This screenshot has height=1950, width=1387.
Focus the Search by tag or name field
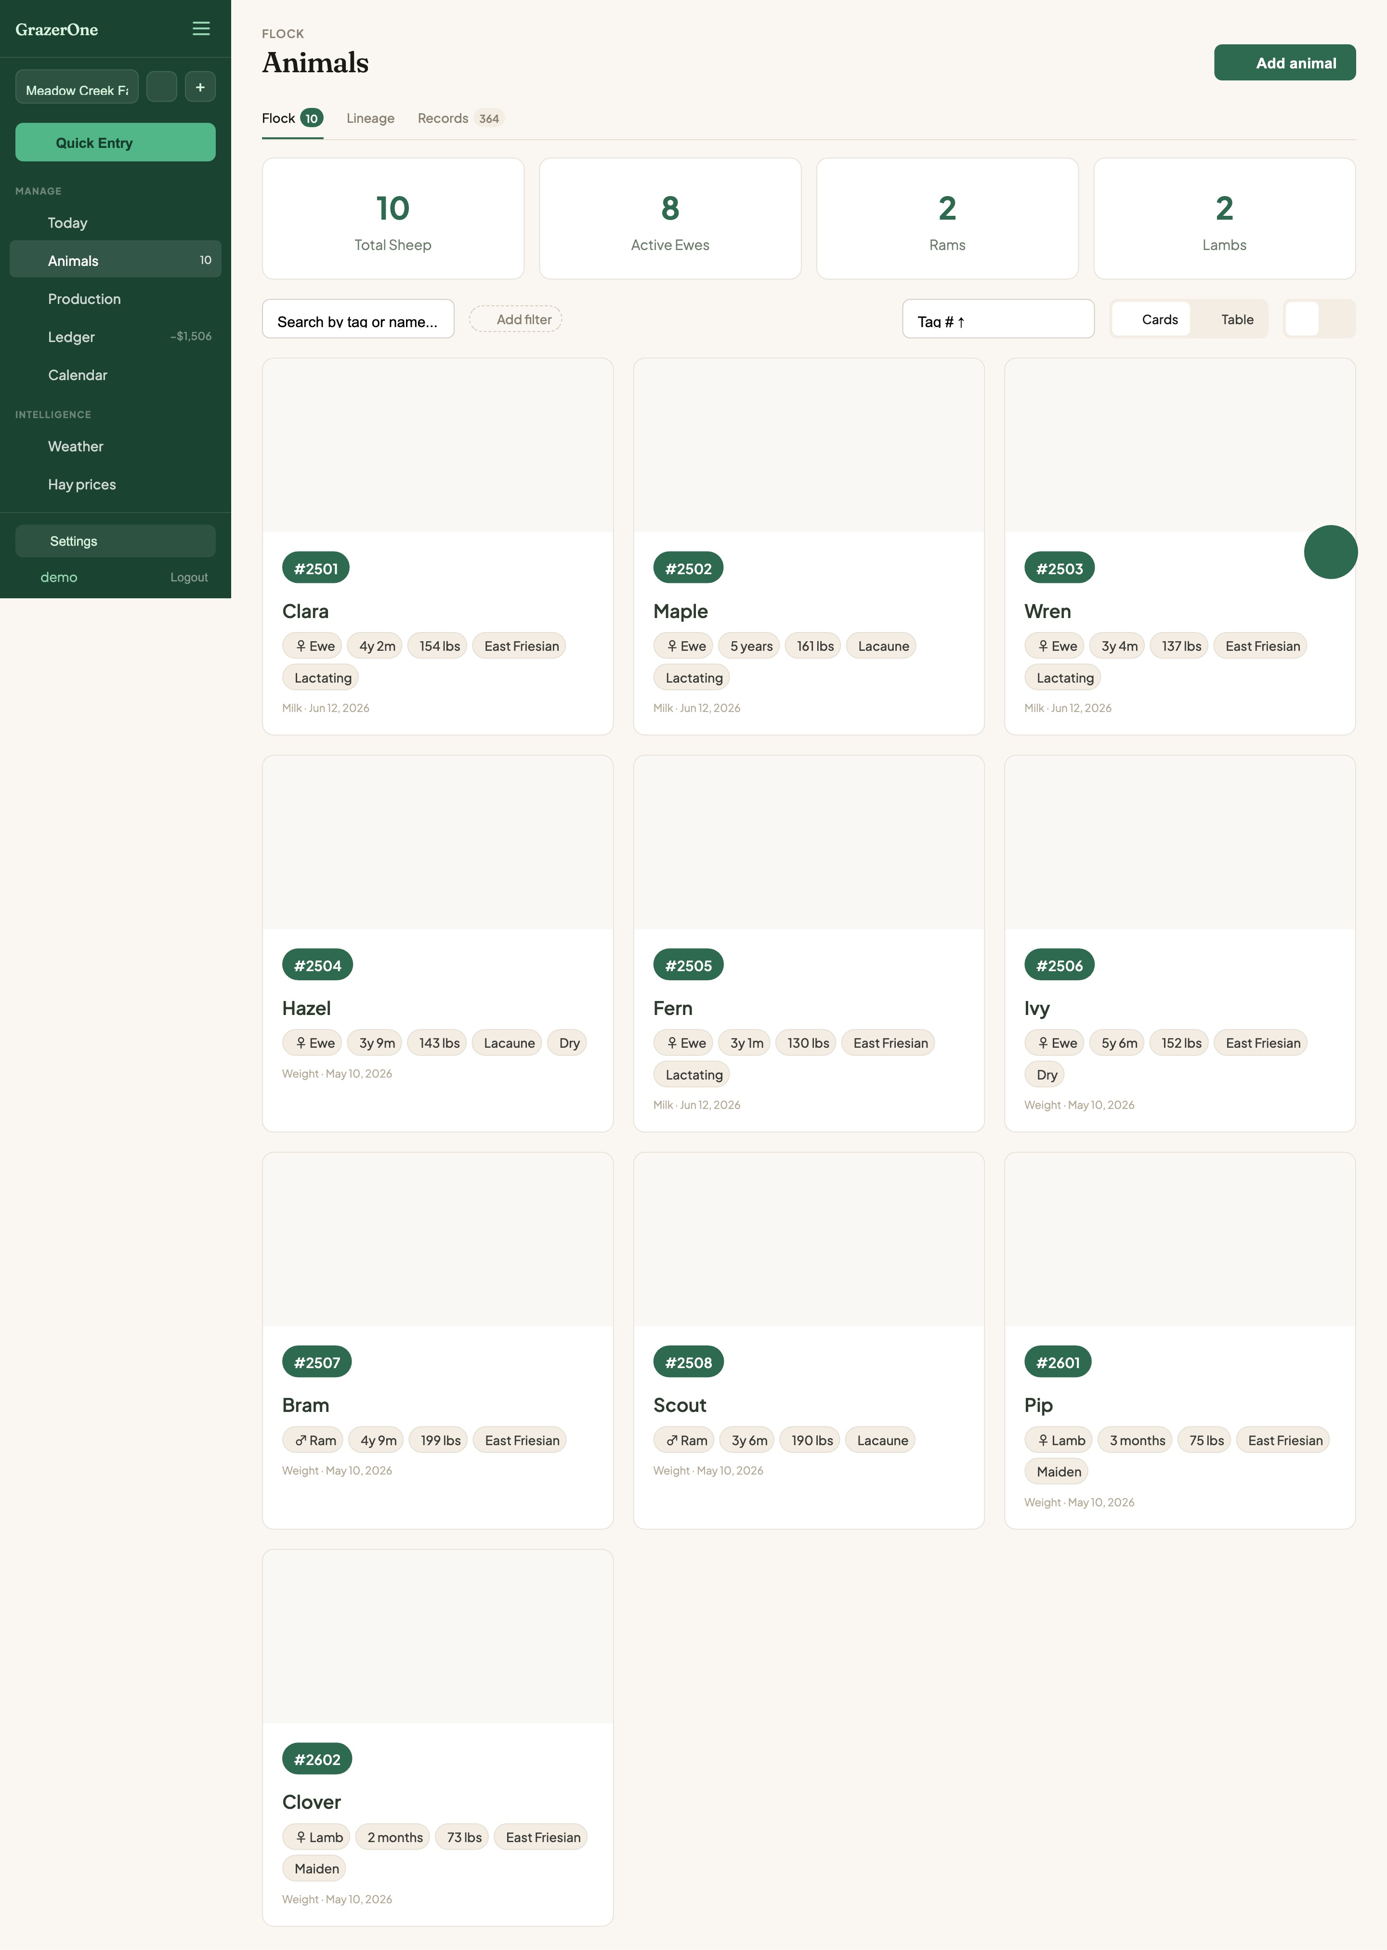click(x=358, y=319)
